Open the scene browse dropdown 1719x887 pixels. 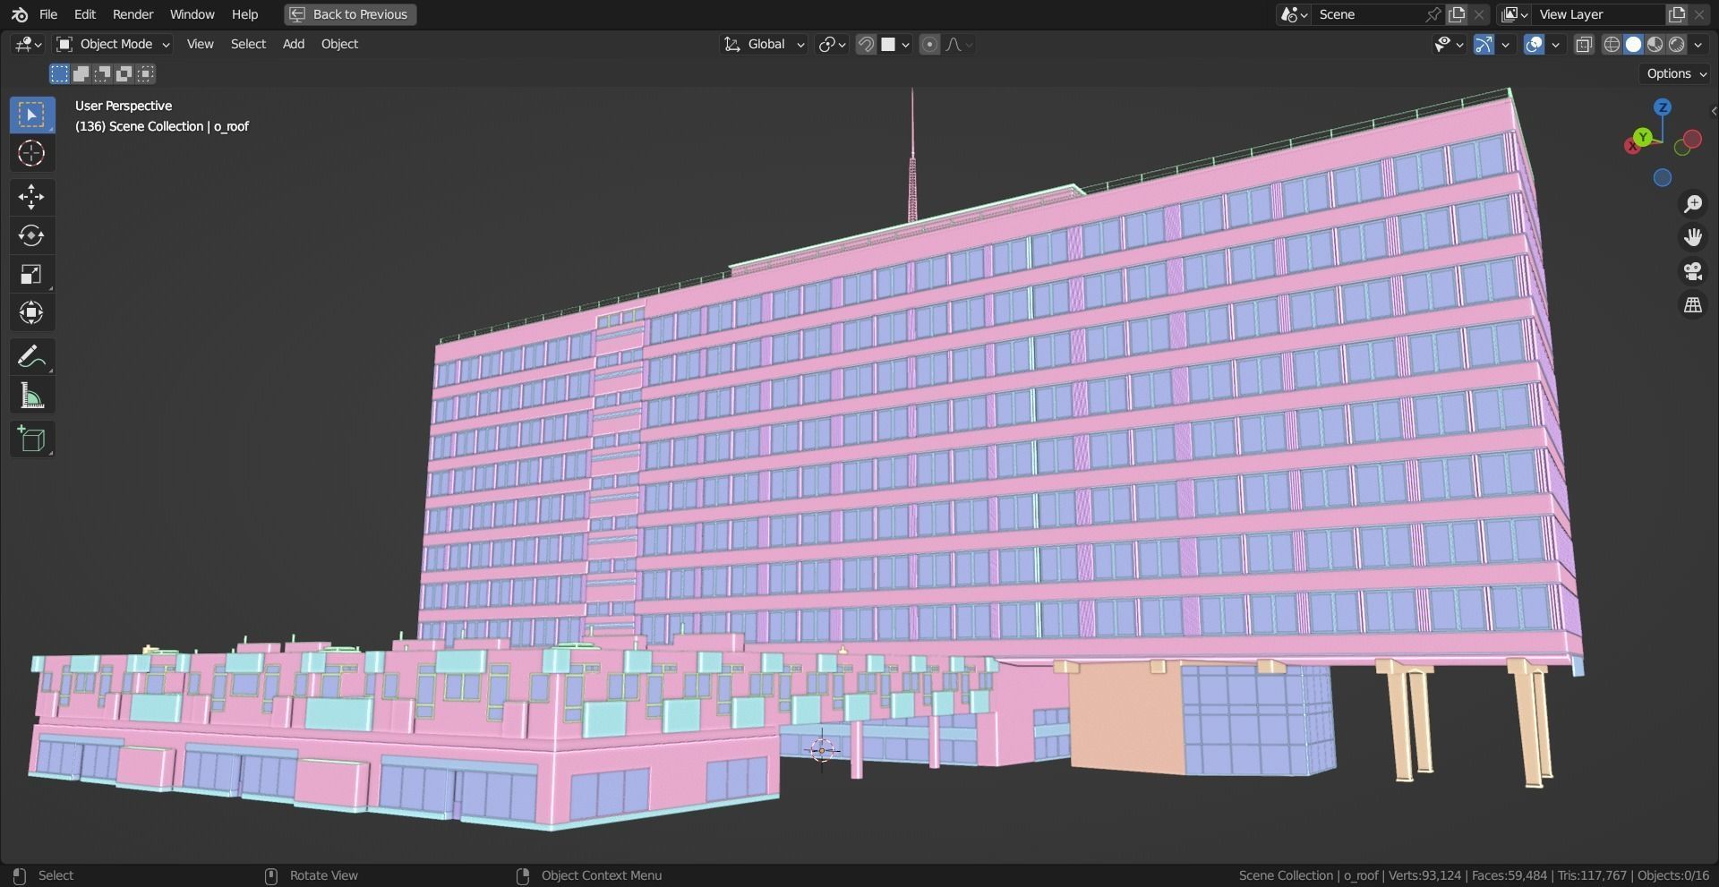(1295, 14)
